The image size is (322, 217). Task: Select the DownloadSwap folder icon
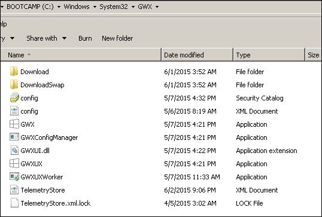[14, 85]
